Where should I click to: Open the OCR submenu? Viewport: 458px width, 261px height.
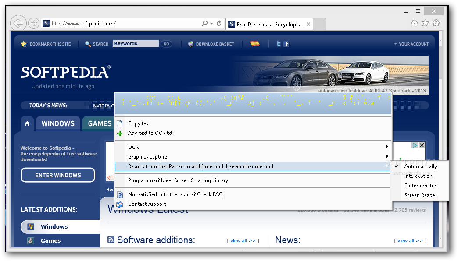(253, 147)
